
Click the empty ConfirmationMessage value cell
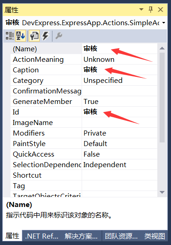[119, 91]
